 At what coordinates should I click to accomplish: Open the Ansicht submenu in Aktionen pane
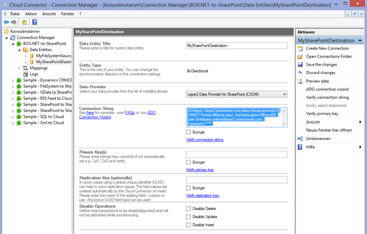(329, 122)
